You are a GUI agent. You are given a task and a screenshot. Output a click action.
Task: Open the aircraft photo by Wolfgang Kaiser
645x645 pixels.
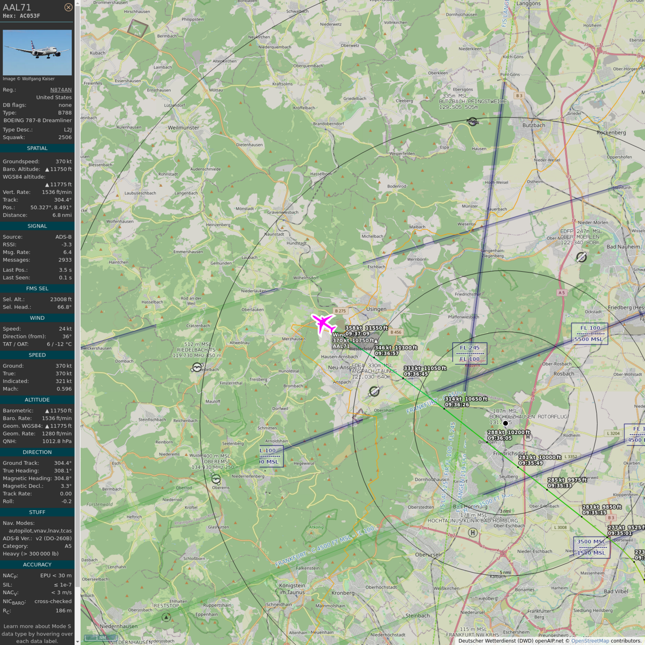[37, 52]
